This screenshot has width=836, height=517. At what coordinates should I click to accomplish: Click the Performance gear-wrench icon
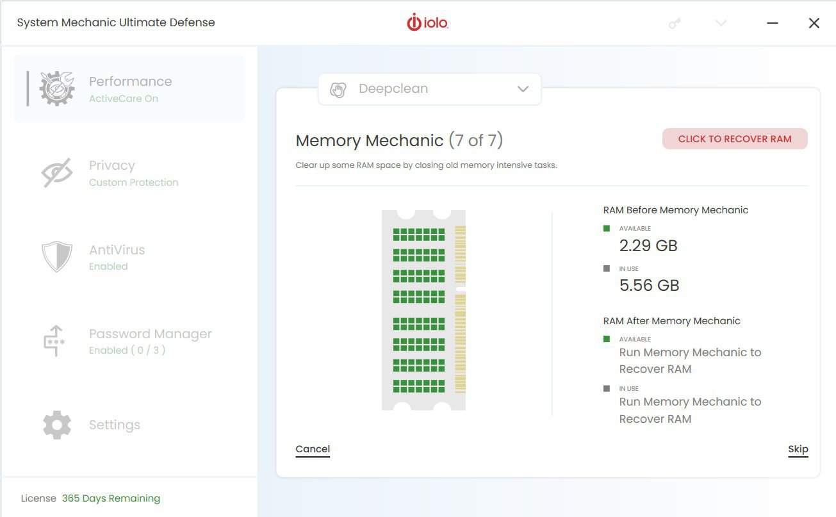pyautogui.click(x=57, y=88)
